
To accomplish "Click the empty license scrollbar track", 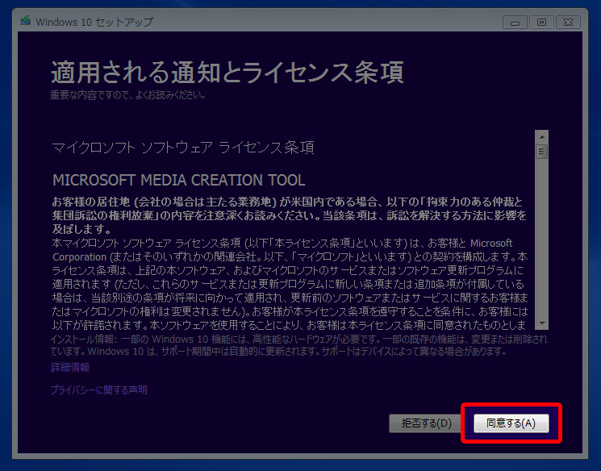I will [x=541, y=242].
